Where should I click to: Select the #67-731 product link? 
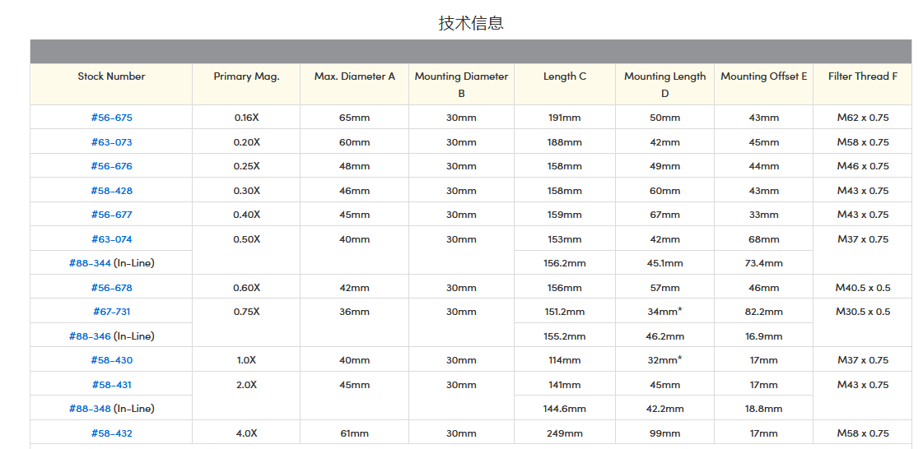click(111, 312)
